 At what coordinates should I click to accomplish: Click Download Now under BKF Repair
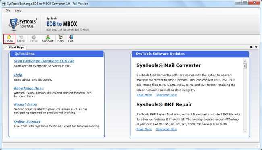[166, 129]
